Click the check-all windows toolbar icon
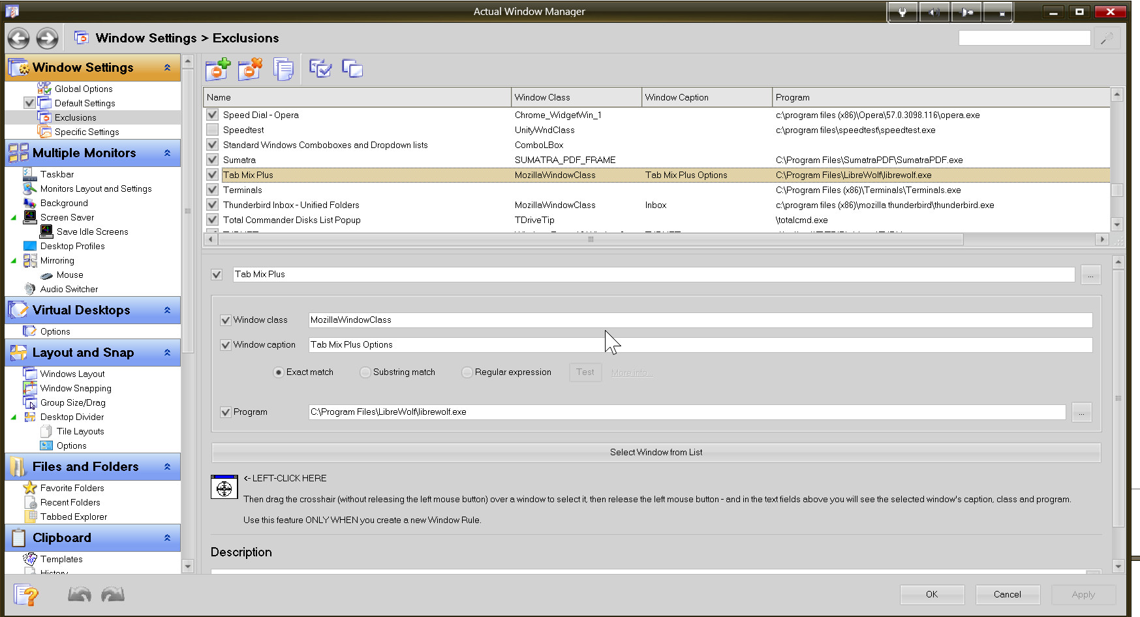 pos(320,68)
